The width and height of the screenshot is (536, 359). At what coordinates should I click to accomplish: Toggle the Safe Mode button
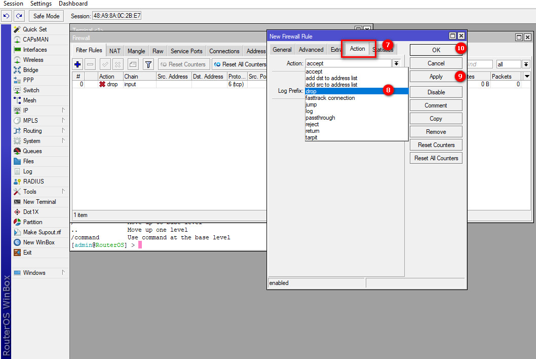coord(46,16)
